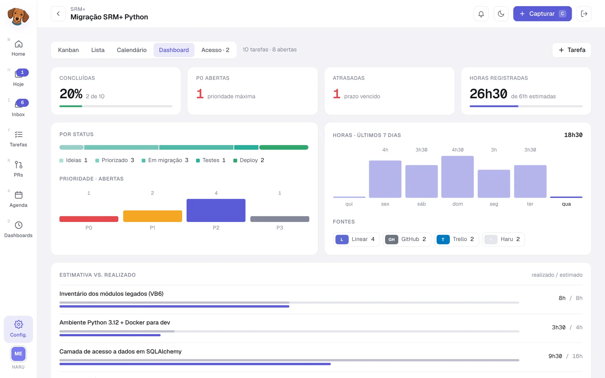
Task: Click the Em migração legend swatch
Action: click(144, 161)
